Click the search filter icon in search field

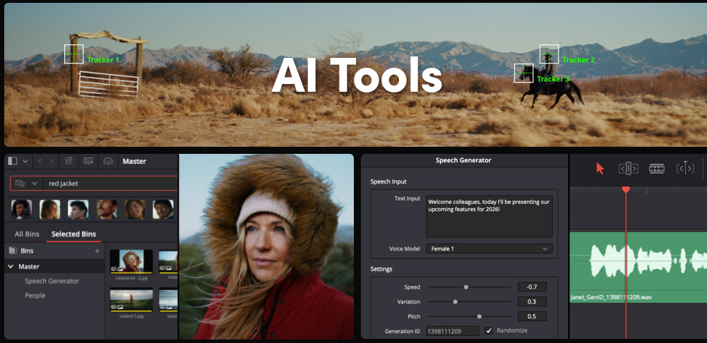[x=20, y=183]
